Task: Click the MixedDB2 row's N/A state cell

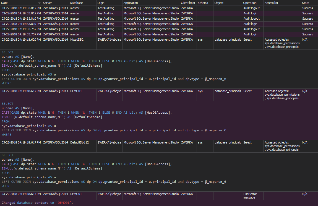Action: click(x=309, y=43)
